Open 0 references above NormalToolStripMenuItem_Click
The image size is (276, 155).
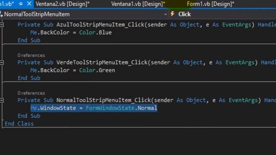click(x=31, y=93)
